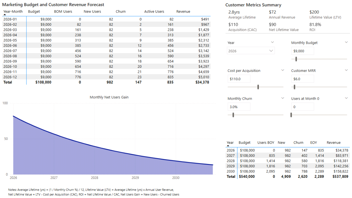This screenshot has width=352, height=198.
Task: Click the Monthly Churn slider handle
Action: pos(233,115)
